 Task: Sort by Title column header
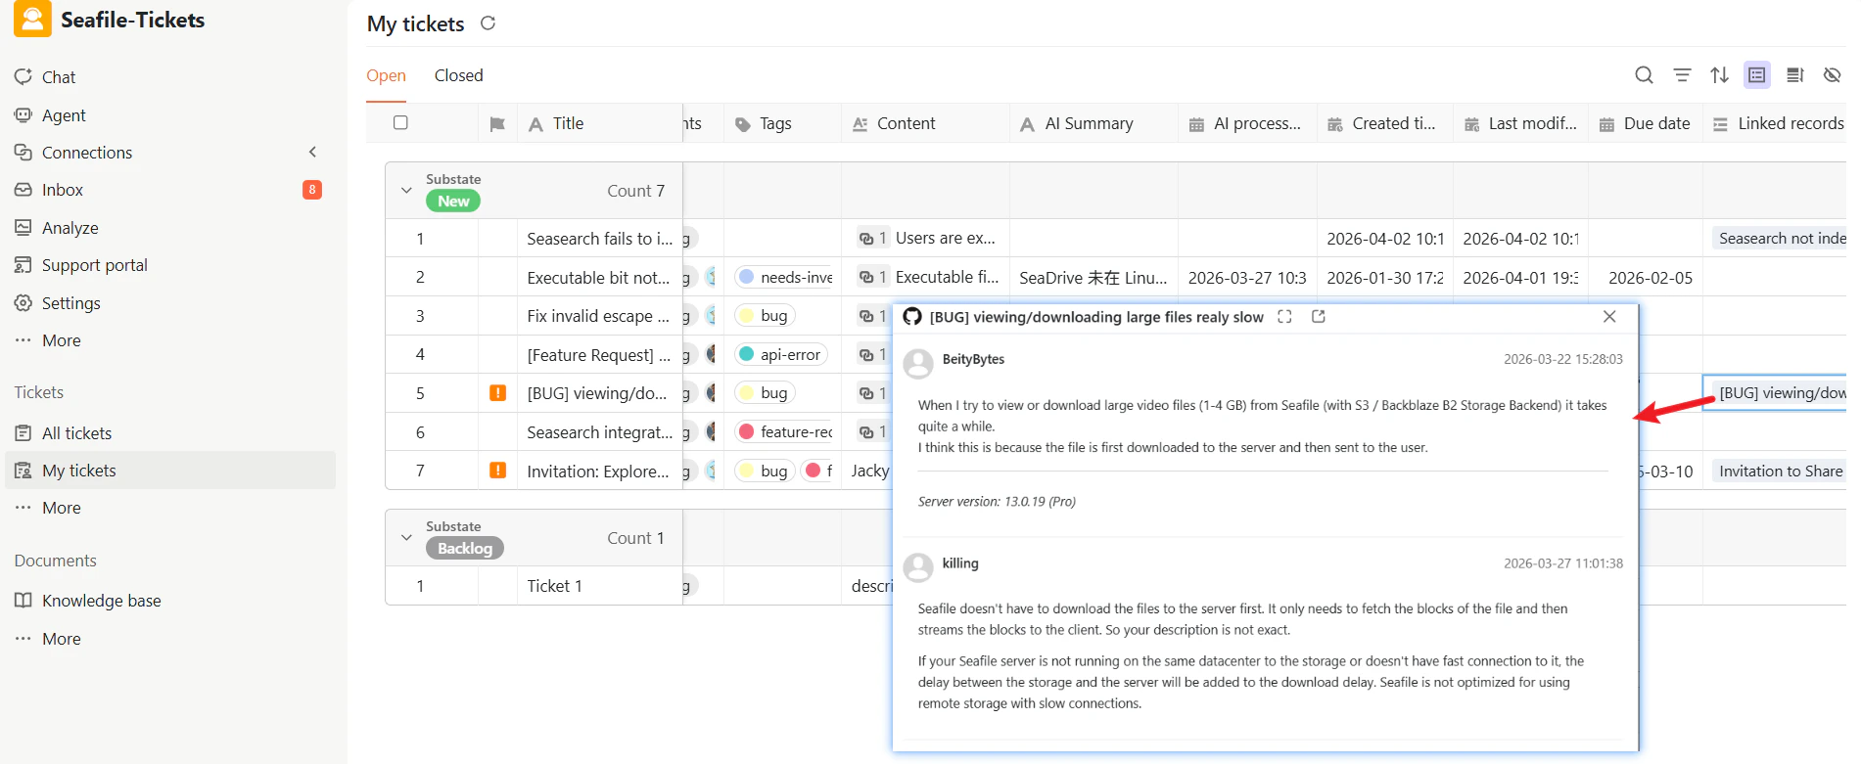click(599, 123)
